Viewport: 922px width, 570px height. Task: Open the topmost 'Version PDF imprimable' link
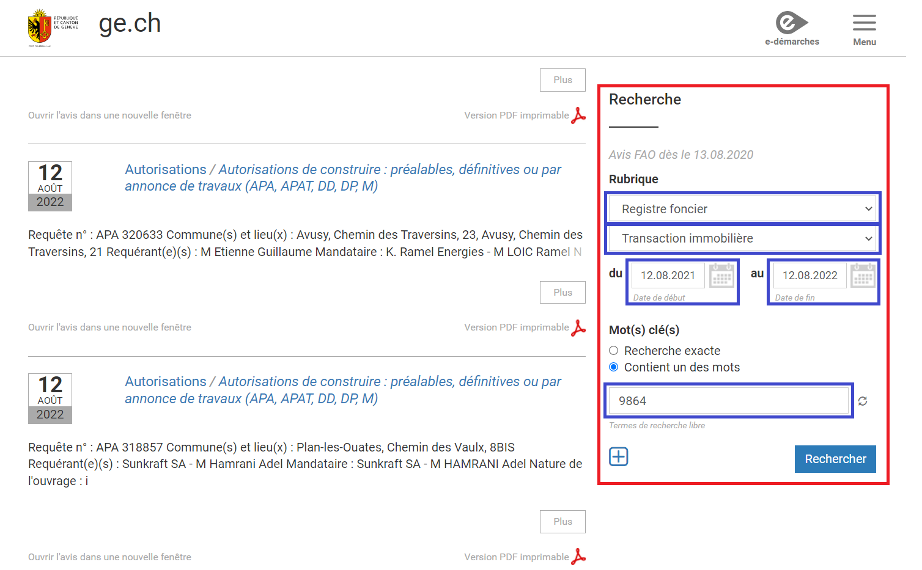pyautogui.click(x=517, y=115)
